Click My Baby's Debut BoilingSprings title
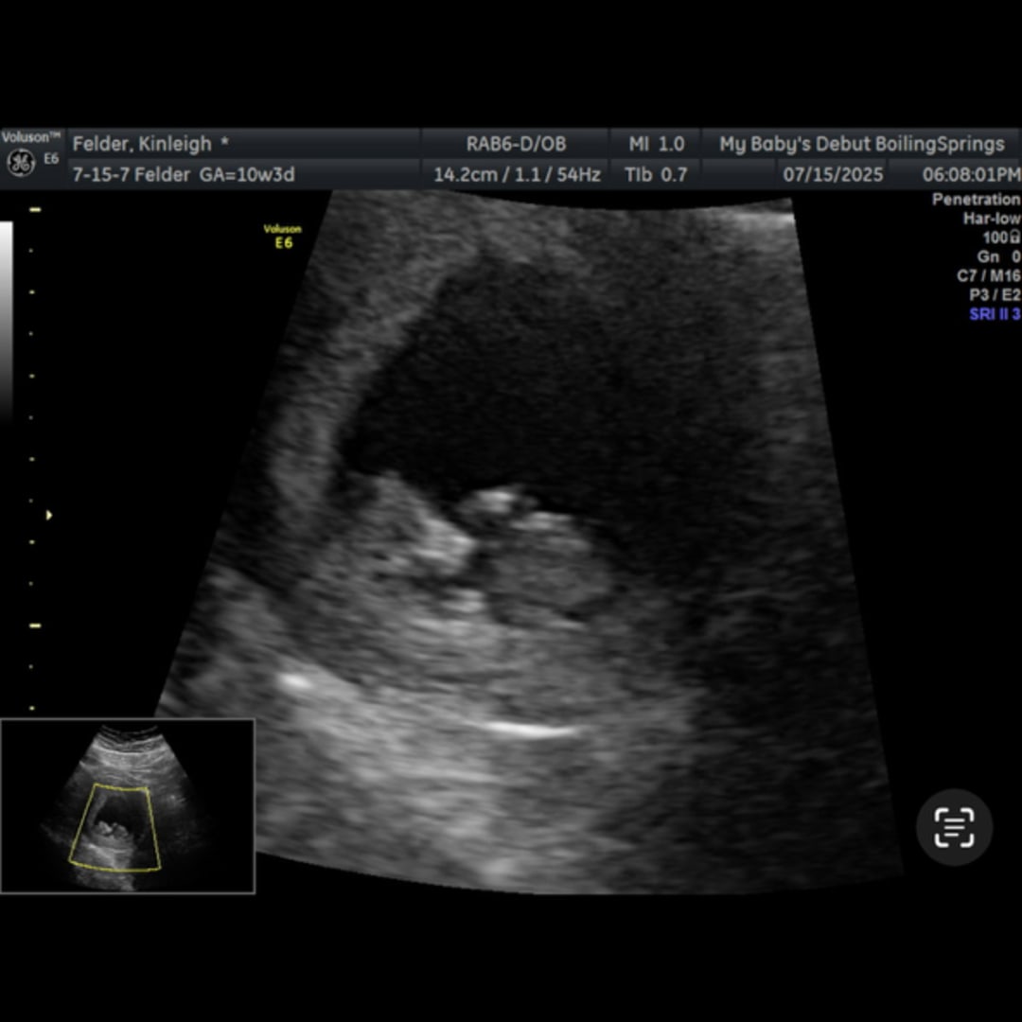The height and width of the screenshot is (1022, 1022). click(x=861, y=144)
